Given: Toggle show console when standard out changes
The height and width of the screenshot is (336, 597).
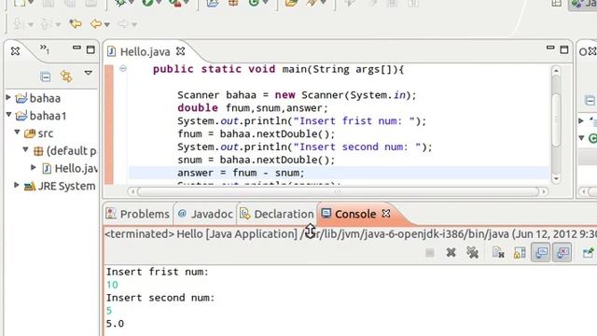Looking at the screenshot, I should click(541, 252).
